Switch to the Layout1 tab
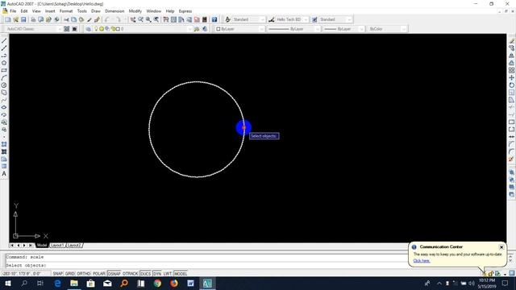The width and height of the screenshot is (516, 290). pyautogui.click(x=57, y=245)
